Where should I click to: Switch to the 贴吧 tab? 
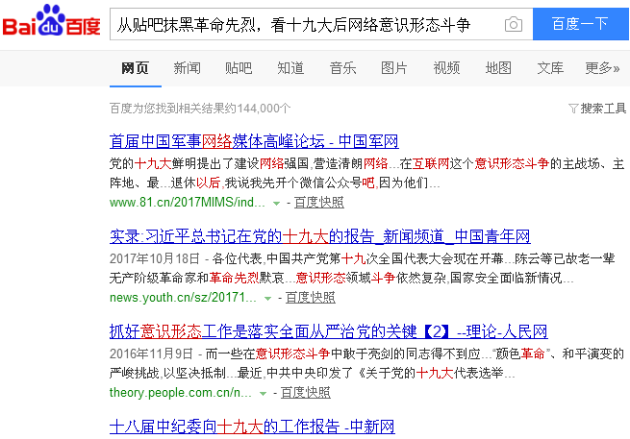[x=239, y=68]
